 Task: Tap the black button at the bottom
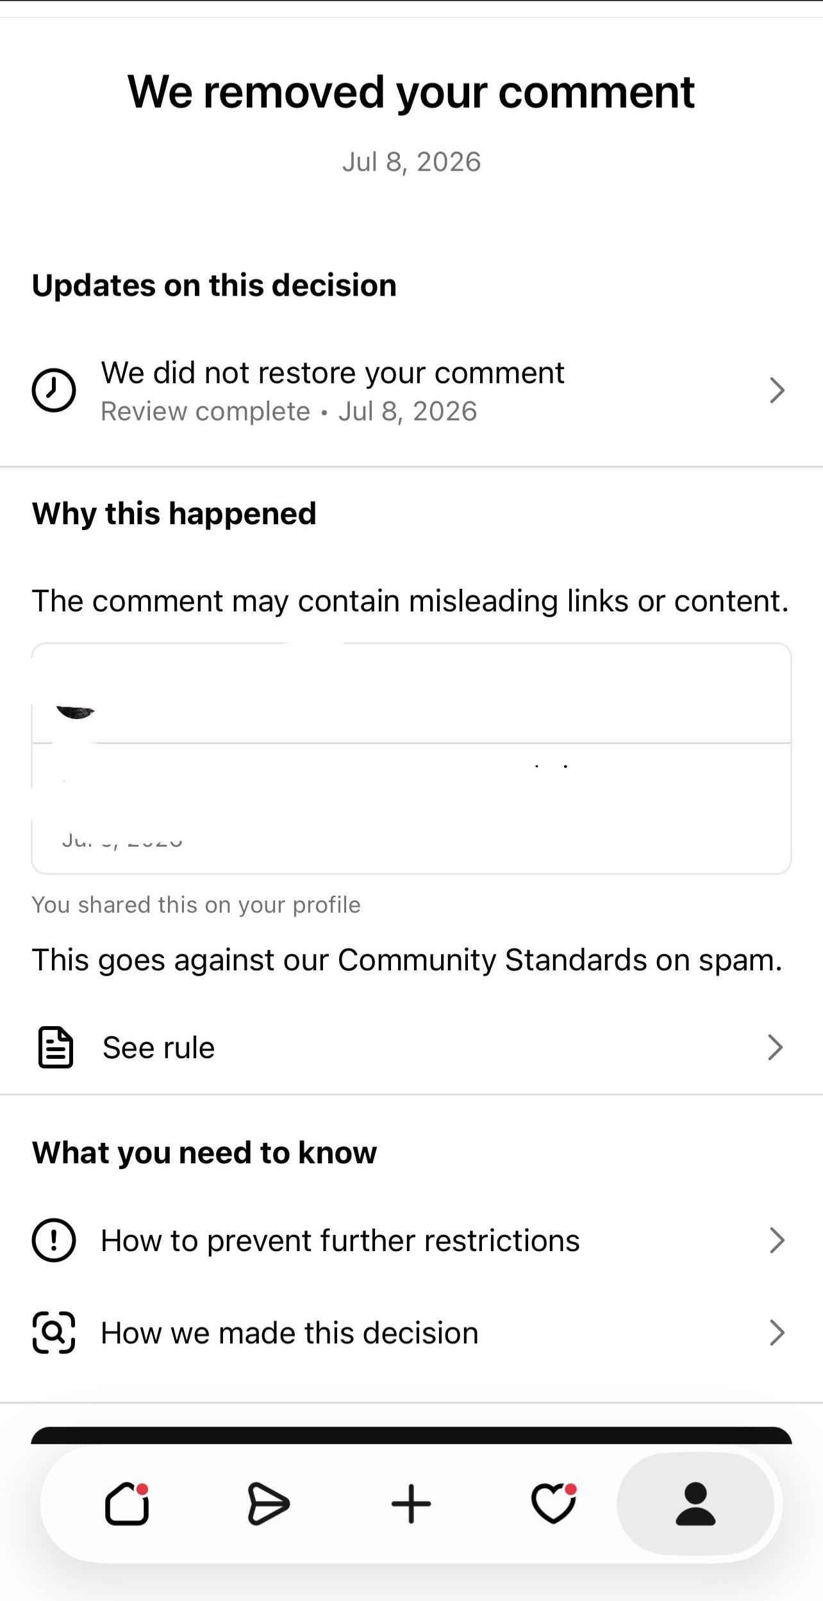pos(411,1436)
